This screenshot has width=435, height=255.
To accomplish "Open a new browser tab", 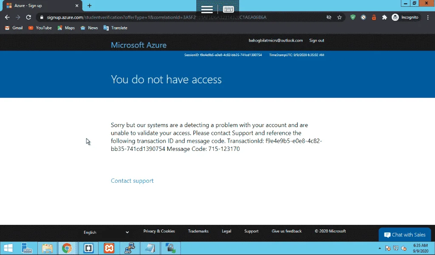I will [x=89, y=6].
